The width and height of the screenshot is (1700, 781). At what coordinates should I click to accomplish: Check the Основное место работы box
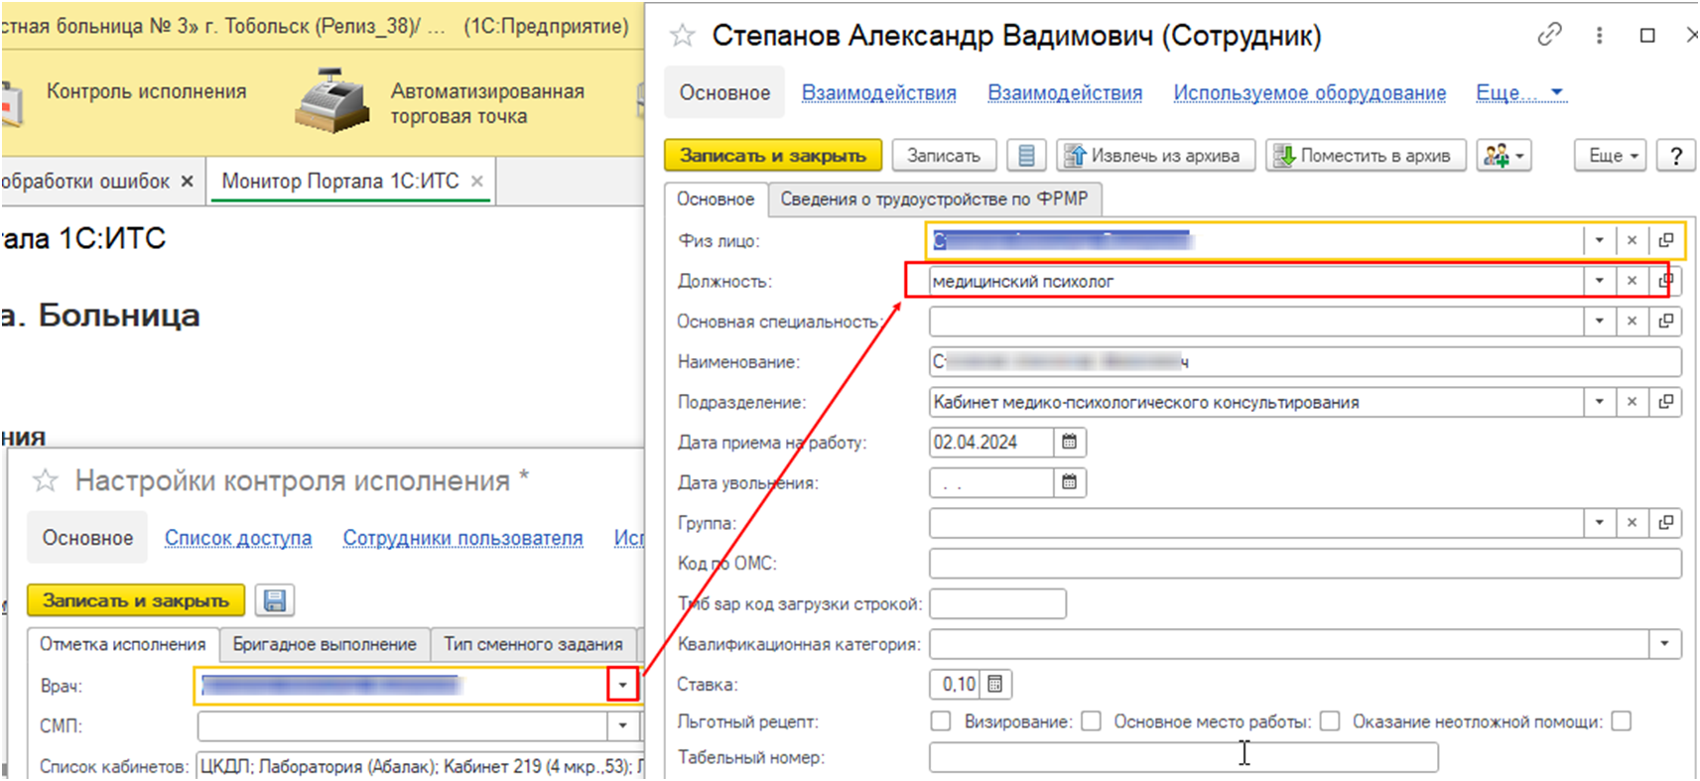pos(1330,721)
